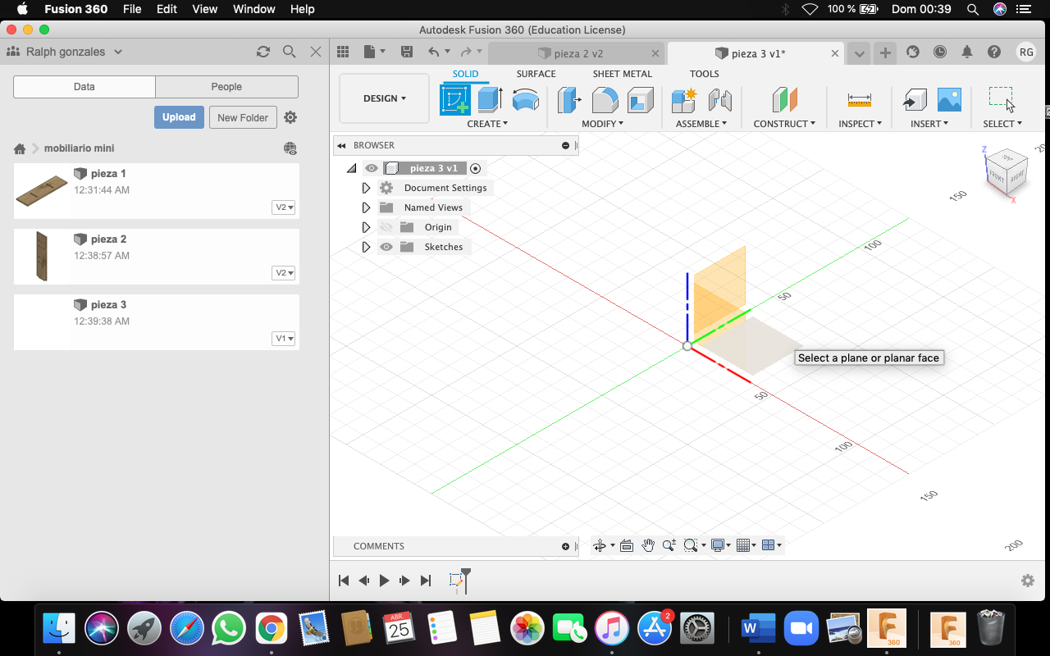Activate the Extrude tool

[x=490, y=100]
